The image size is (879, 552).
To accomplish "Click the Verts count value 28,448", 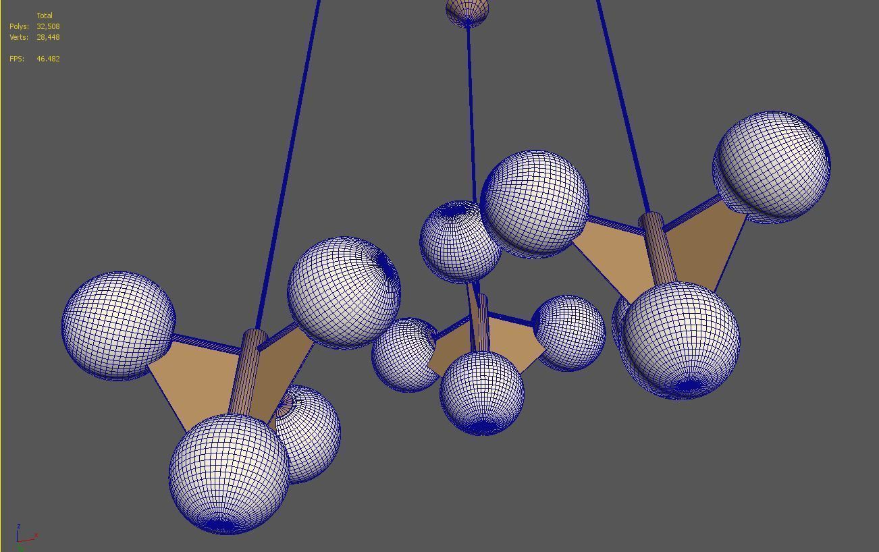I will click(x=48, y=37).
